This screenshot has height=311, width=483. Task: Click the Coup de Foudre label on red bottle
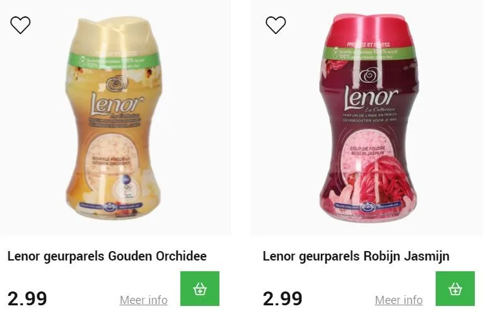pyautogui.click(x=367, y=150)
